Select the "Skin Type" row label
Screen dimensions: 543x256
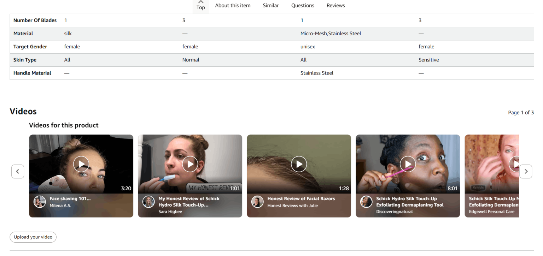click(x=25, y=60)
